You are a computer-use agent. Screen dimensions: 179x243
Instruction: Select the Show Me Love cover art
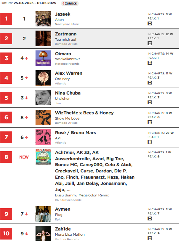point(43,118)
